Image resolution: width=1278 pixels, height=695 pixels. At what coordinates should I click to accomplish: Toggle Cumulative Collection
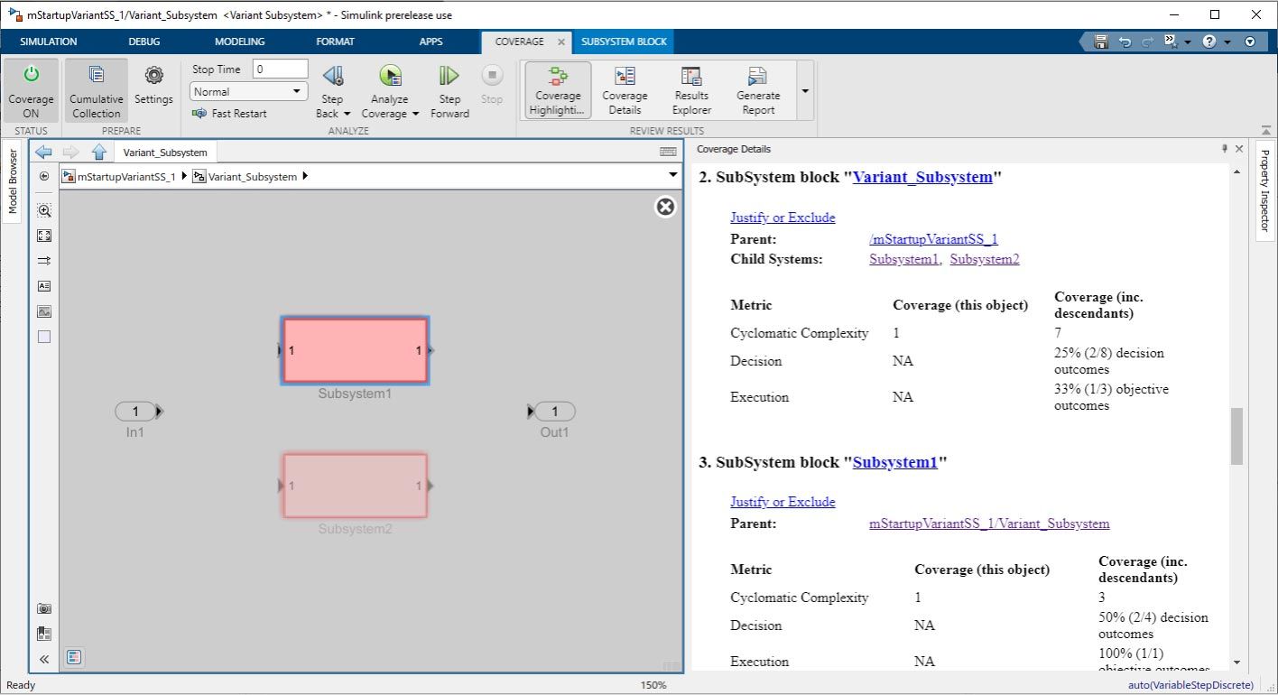95,88
